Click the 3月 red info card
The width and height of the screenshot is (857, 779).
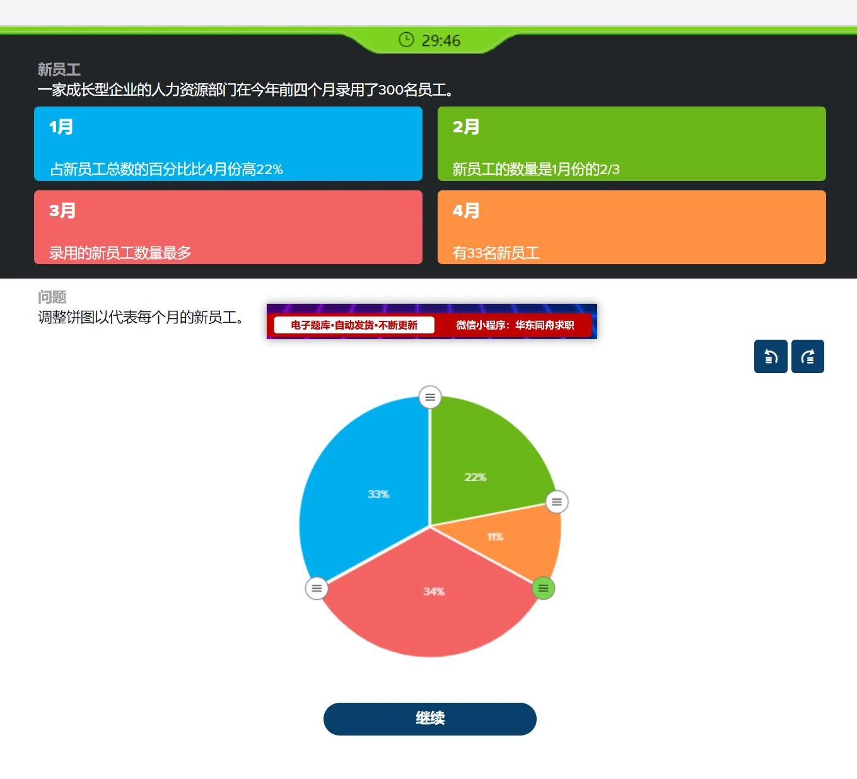(x=228, y=227)
